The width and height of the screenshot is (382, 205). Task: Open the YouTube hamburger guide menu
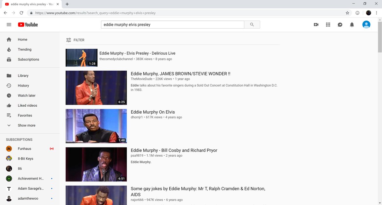pos(9,25)
